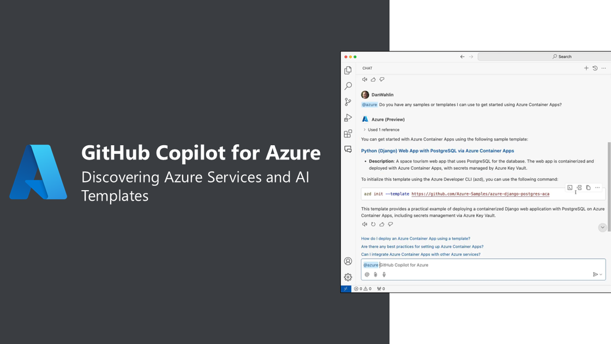The height and width of the screenshot is (344, 611).
Task: Attach context with the paperclip icon
Action: pos(375,275)
